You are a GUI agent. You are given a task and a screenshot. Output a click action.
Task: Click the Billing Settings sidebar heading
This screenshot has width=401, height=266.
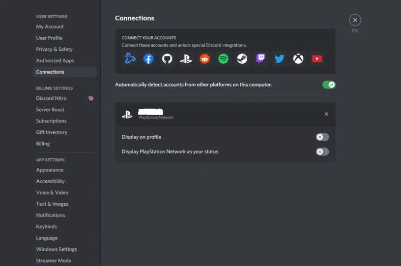55,88
